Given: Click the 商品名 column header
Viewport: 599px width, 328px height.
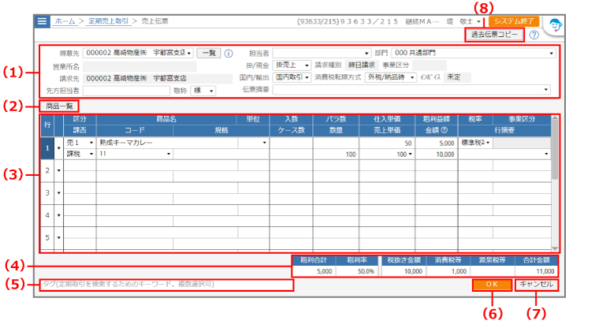Looking at the screenshot, I should click(x=166, y=119).
